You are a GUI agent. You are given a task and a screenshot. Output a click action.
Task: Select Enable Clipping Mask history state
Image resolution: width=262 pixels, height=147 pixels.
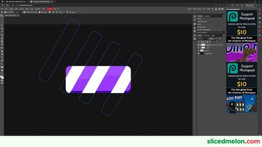pyautogui.click(x=210, y=30)
